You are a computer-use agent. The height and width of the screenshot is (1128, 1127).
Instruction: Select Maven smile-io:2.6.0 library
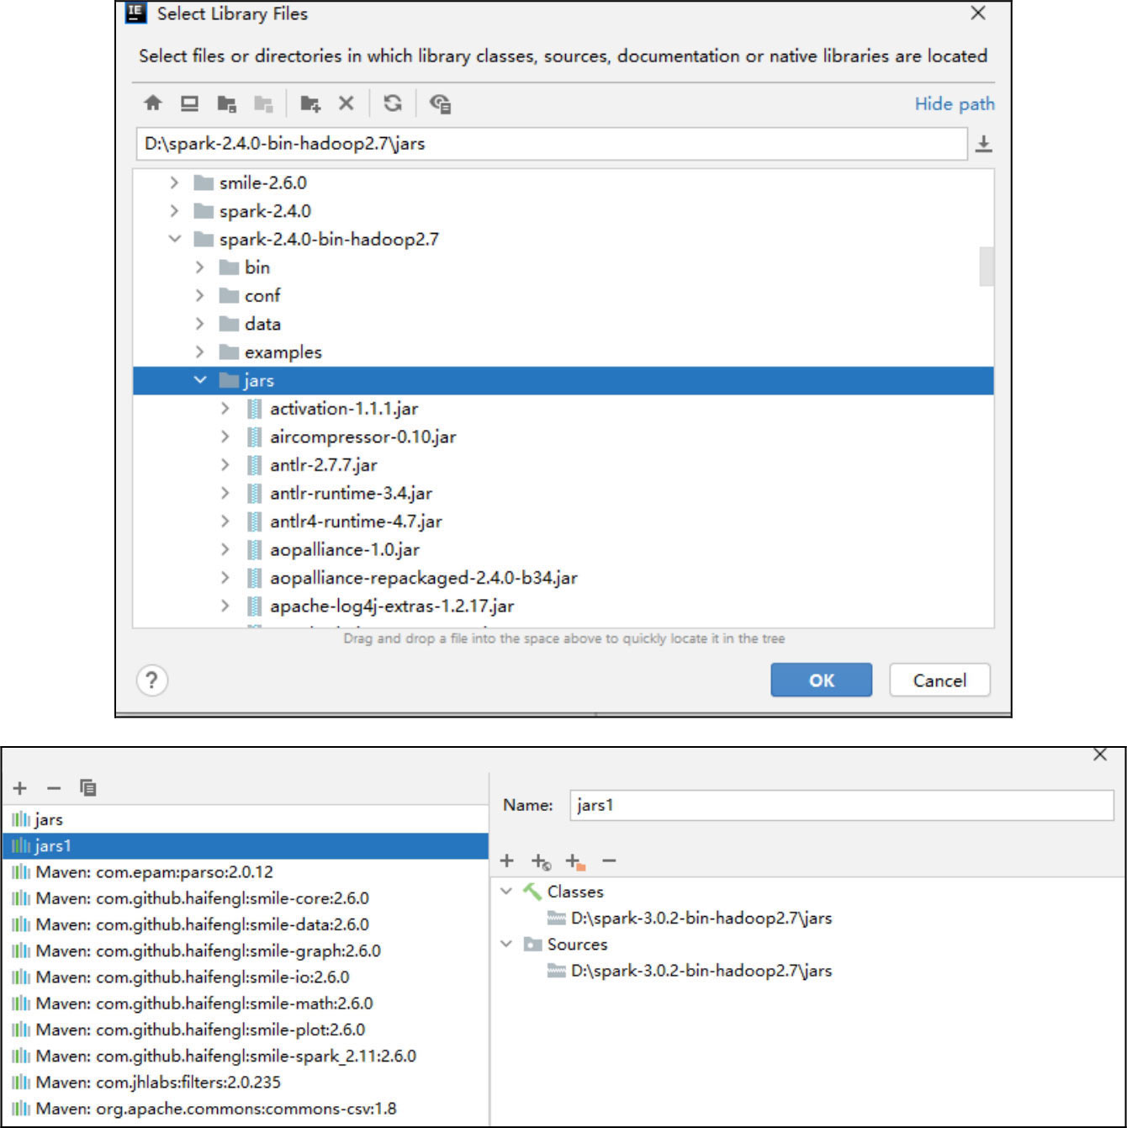[x=245, y=977]
